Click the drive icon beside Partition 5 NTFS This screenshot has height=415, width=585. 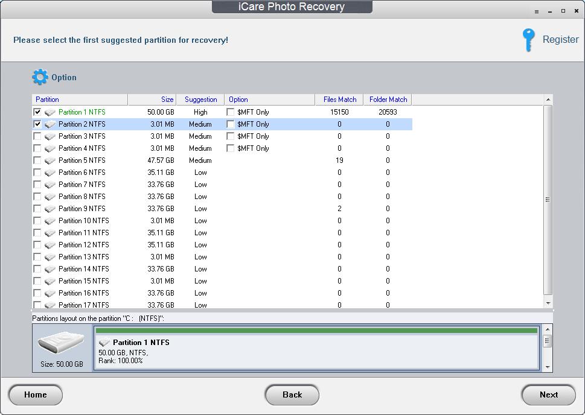pyautogui.click(x=50, y=160)
